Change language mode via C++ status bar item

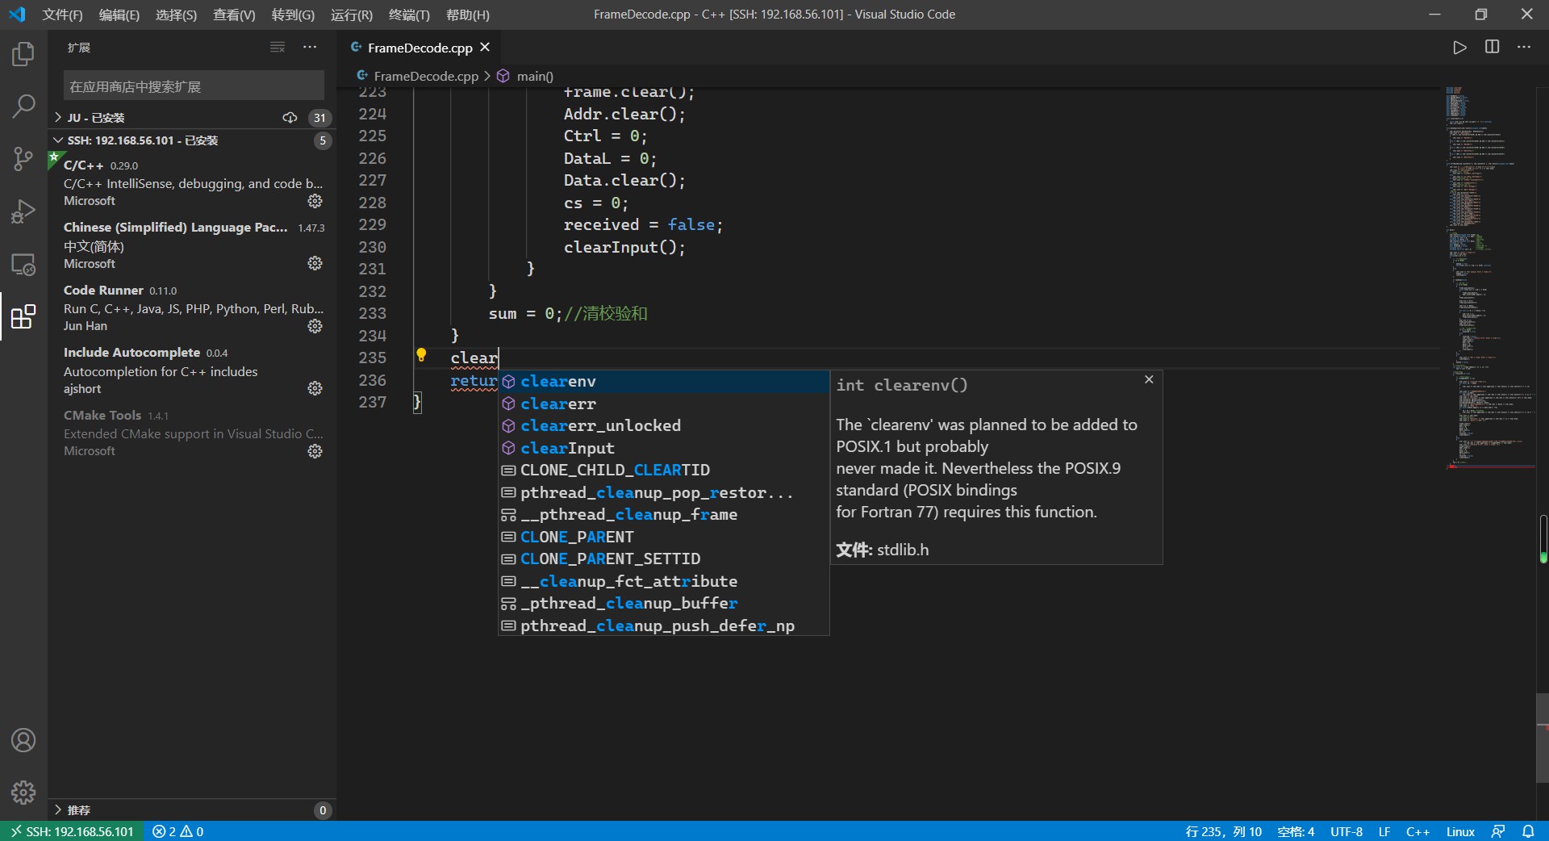point(1418,831)
